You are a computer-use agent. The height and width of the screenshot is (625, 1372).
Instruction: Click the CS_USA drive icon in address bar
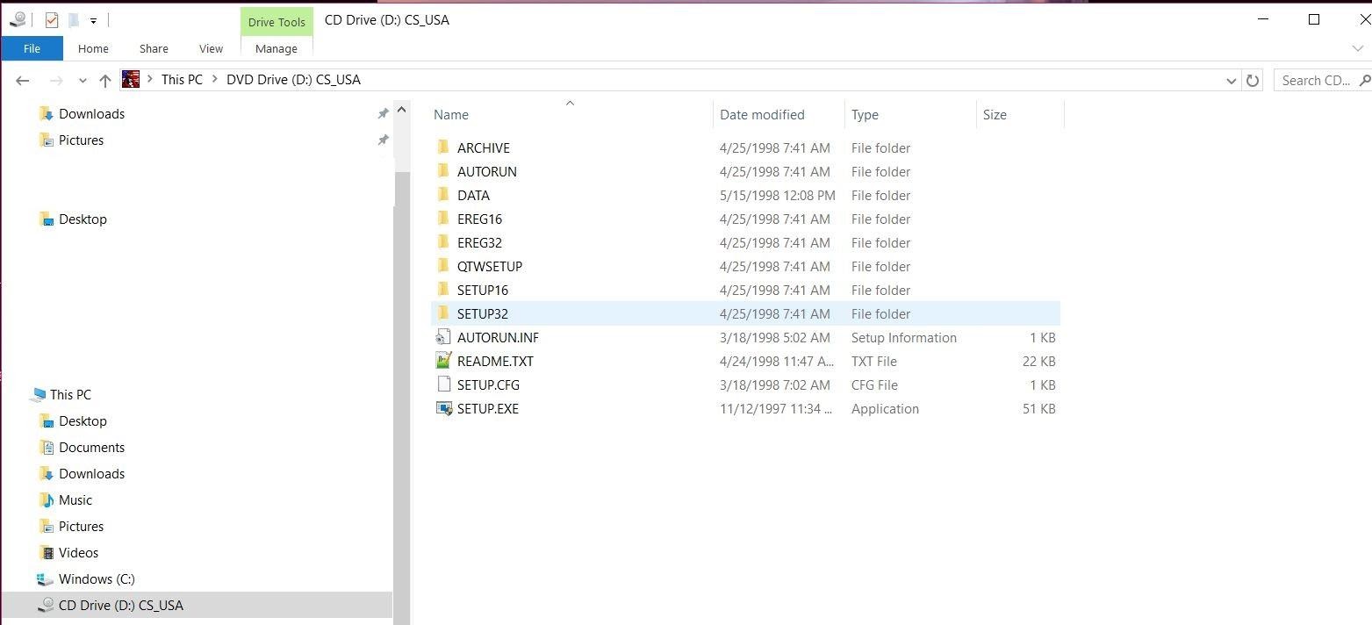(x=131, y=79)
